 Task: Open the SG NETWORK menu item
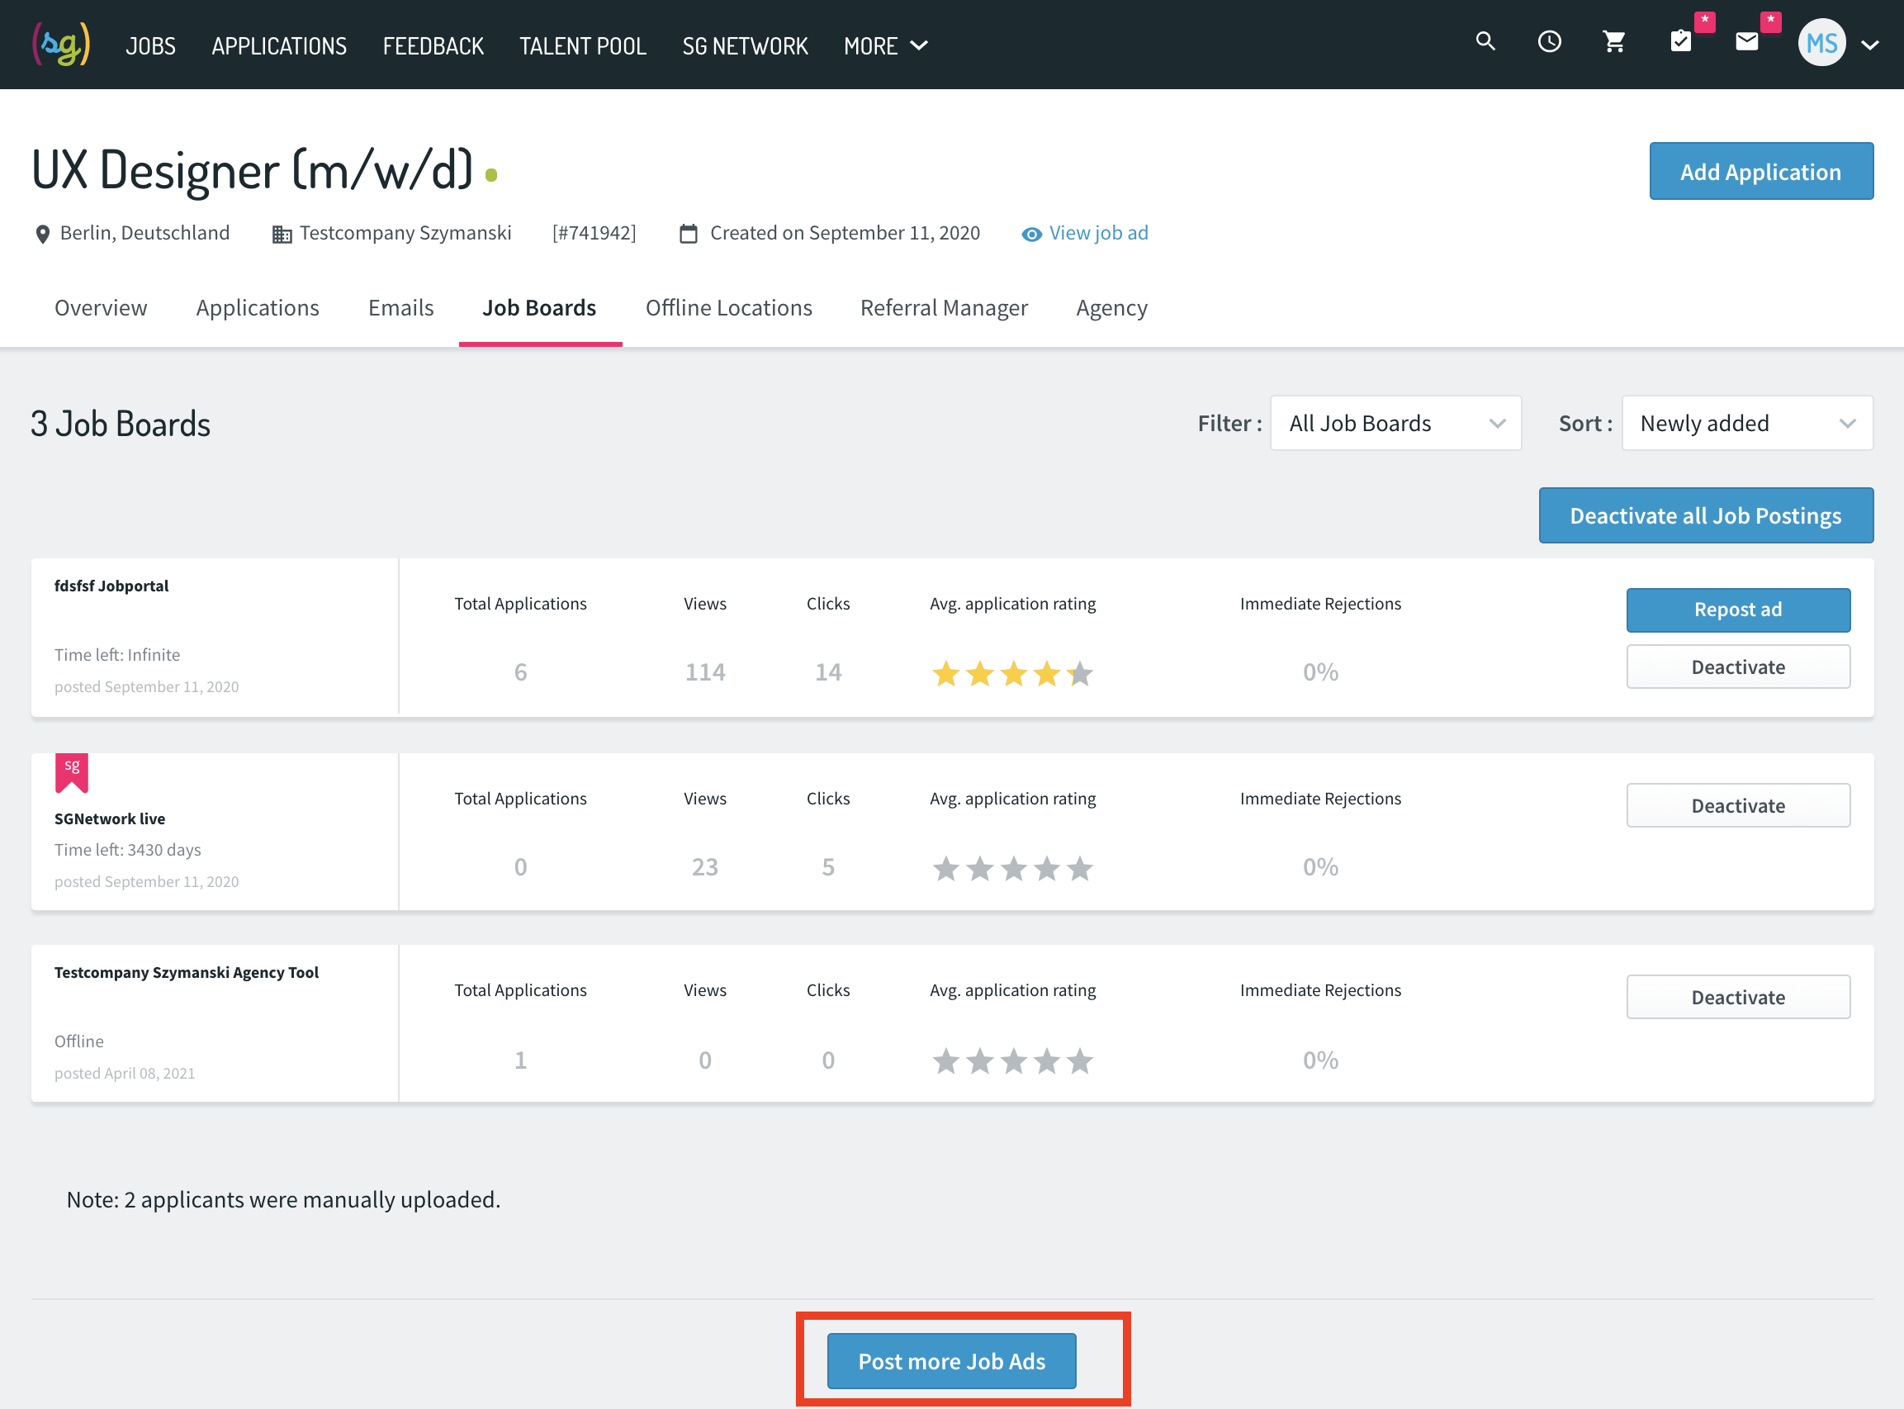point(746,46)
